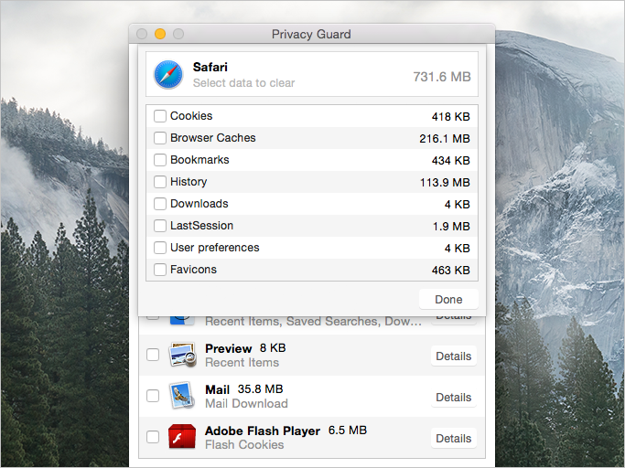
Task: Check the Preview app checkbox
Action: click(153, 355)
